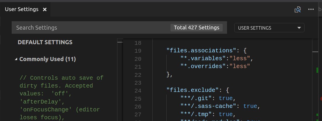This screenshot has width=322, height=121.
Task: Click the "less" value on line 20
Action: click(x=240, y=58)
